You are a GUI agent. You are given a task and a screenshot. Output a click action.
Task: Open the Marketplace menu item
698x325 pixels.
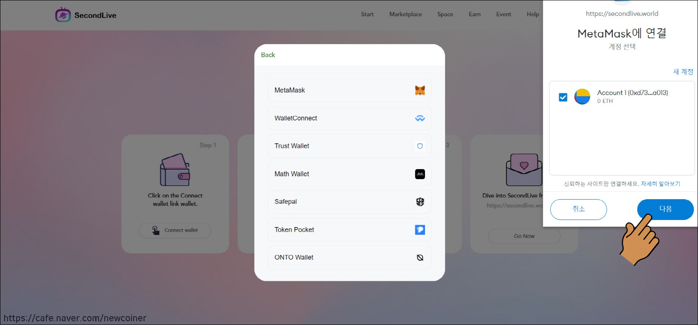tap(405, 14)
